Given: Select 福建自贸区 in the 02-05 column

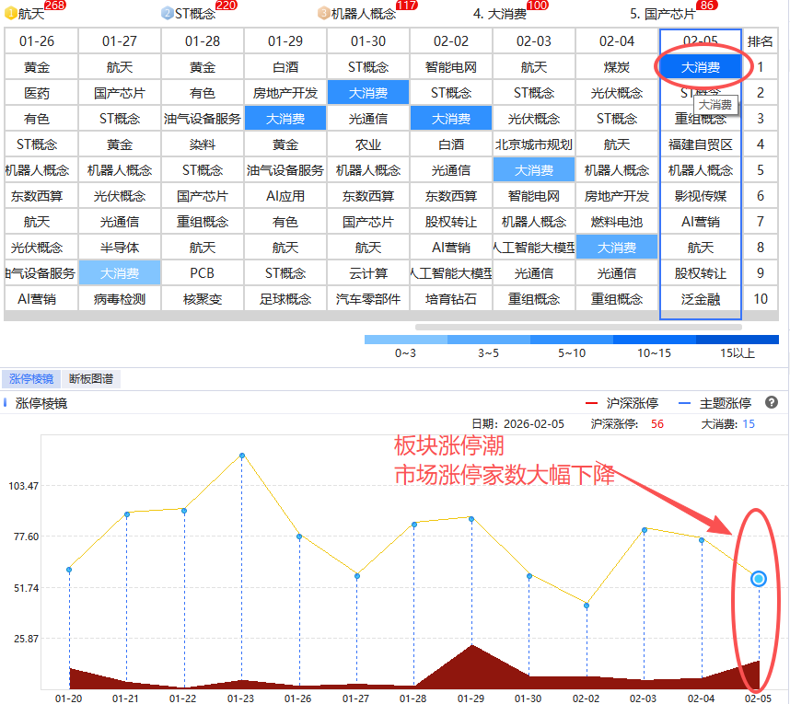Looking at the screenshot, I should (701, 144).
